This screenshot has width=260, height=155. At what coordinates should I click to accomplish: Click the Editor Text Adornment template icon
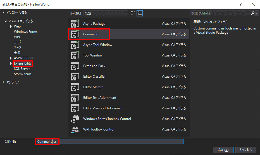(75, 98)
